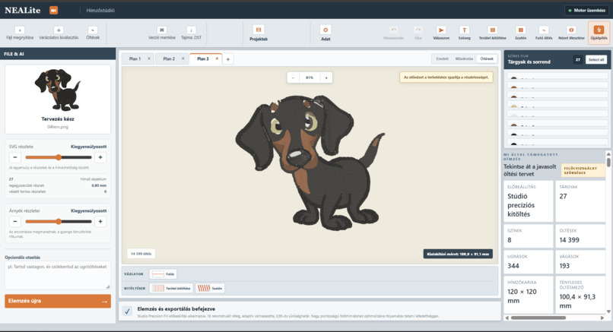Screen dimensions: 613x332
Task: Click the Hímzőkarika 120 × 120 mm card
Action: click(x=529, y=295)
